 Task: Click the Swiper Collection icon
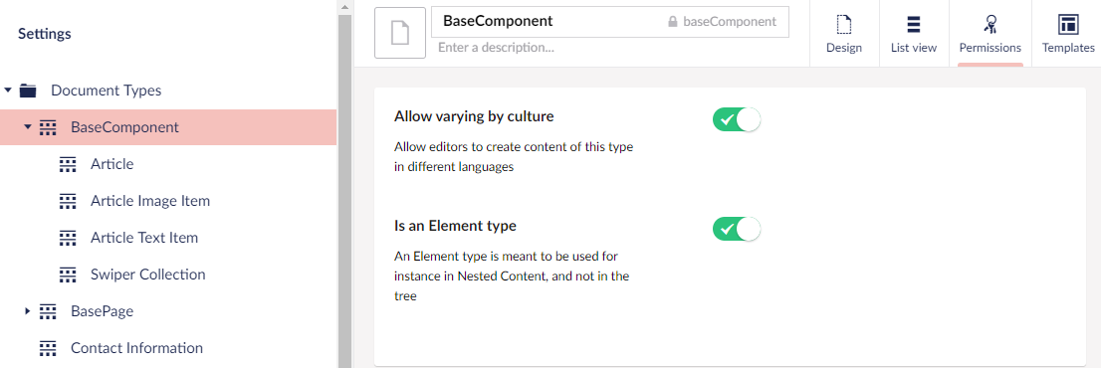coord(68,275)
